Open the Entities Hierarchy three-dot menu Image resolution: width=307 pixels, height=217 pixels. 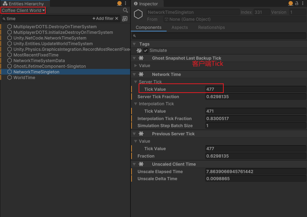pos(125,3)
